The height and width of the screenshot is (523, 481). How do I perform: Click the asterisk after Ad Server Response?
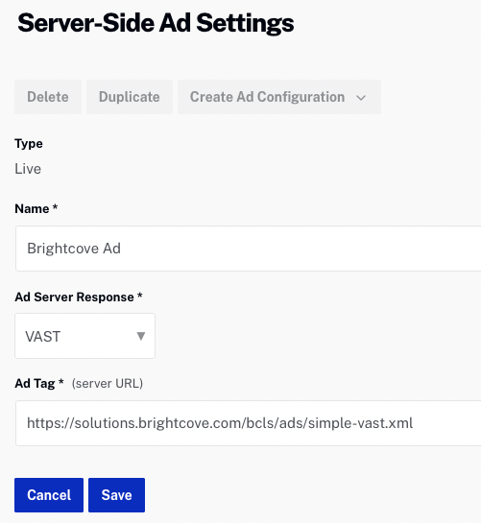pyautogui.click(x=140, y=296)
